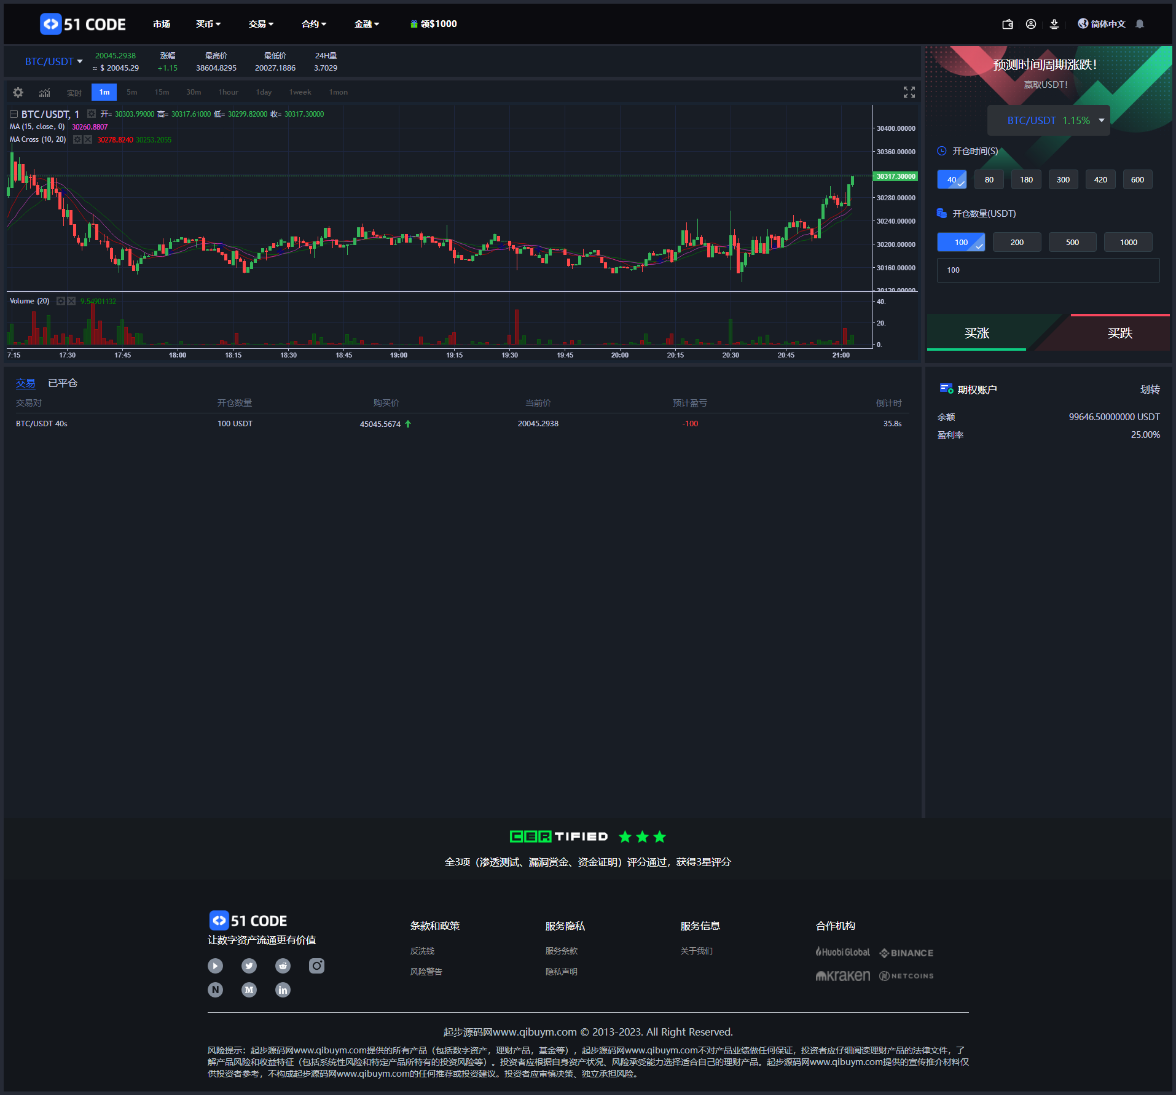Screen dimensions: 1176x1097
Task: Select 500 USDT amount option
Action: (1072, 242)
